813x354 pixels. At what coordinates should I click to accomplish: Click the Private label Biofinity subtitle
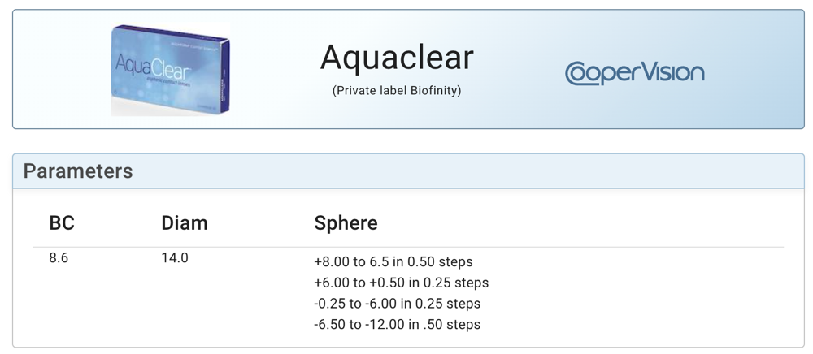point(397,91)
